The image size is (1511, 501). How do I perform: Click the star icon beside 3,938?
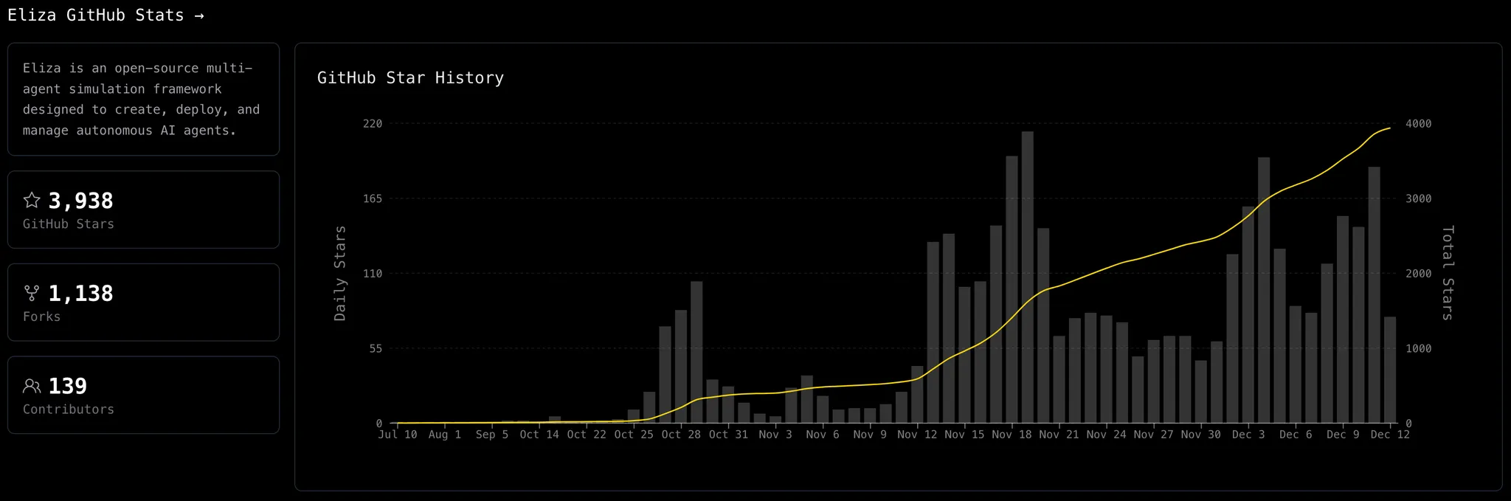click(x=32, y=200)
